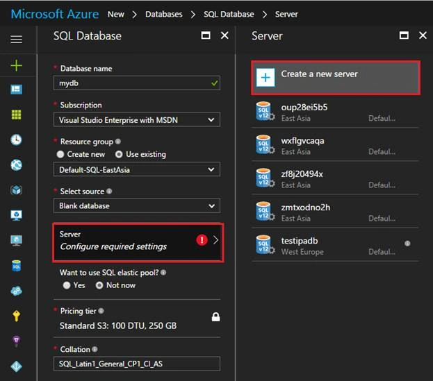Close the Server blade

tap(423, 35)
